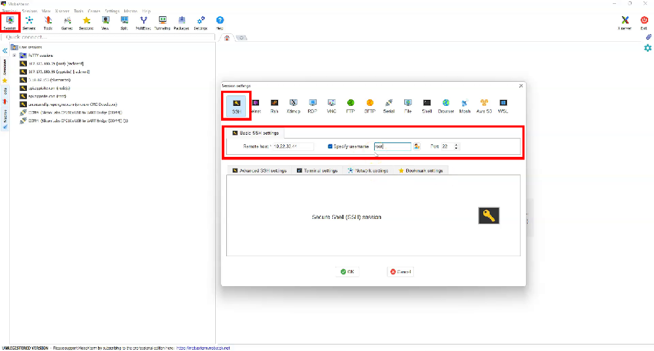
Task: Click the Cancel button
Action: click(400, 272)
